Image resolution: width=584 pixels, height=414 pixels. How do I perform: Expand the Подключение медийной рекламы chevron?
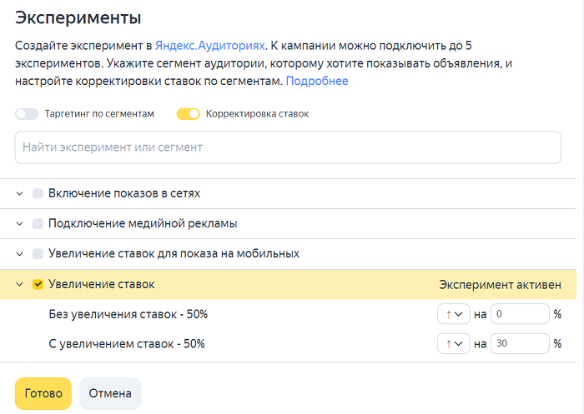click(20, 223)
